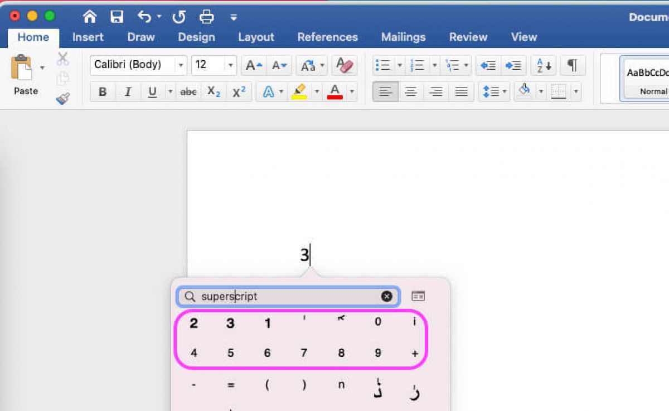Sort text with A-Z icon
Image resolution: width=669 pixels, height=411 pixels.
(544, 65)
